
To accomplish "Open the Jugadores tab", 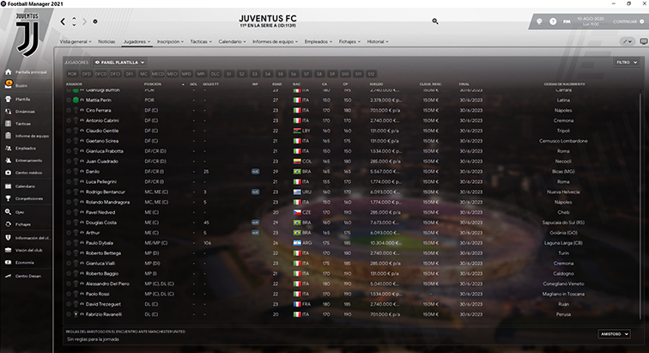I will click(x=136, y=41).
